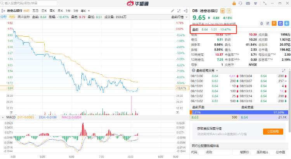Switch to 日K chart tab

click(x=44, y=11)
